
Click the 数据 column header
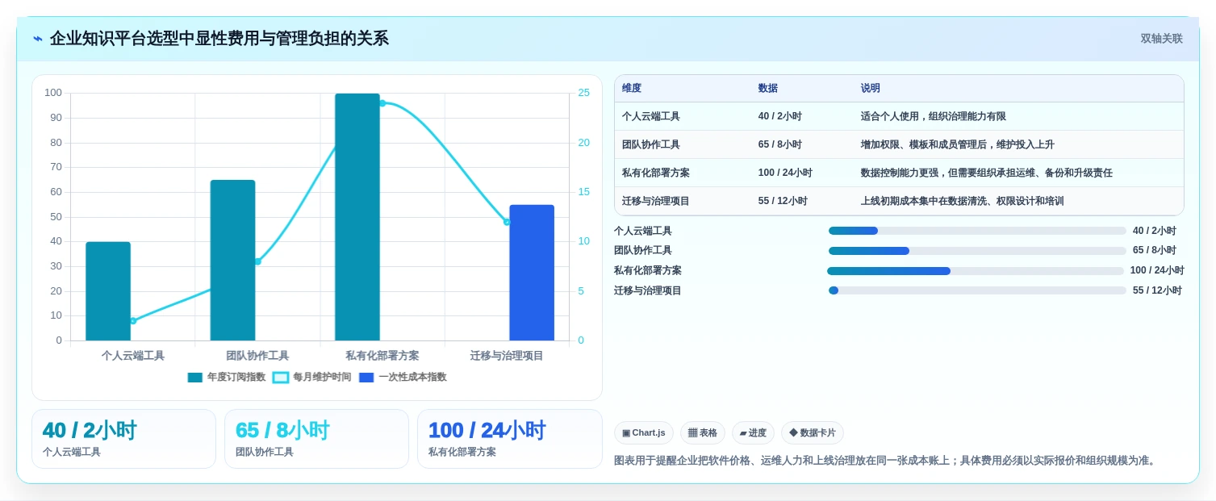pos(768,88)
